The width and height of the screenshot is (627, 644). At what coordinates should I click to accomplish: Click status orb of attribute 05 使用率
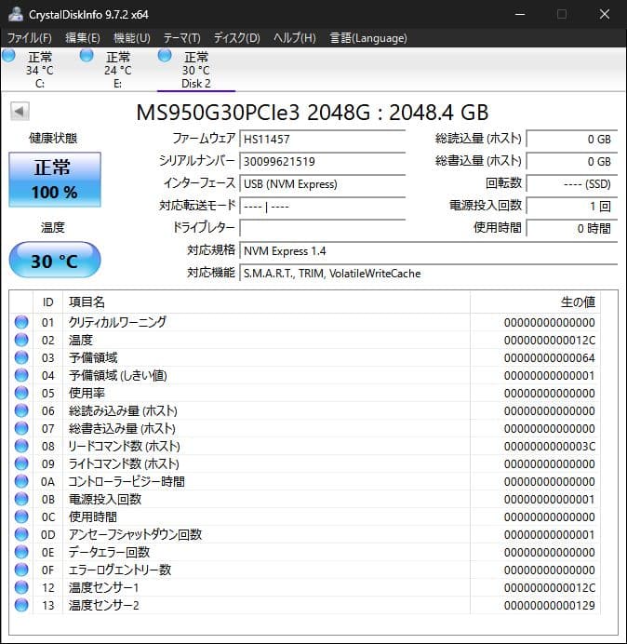[x=21, y=393]
